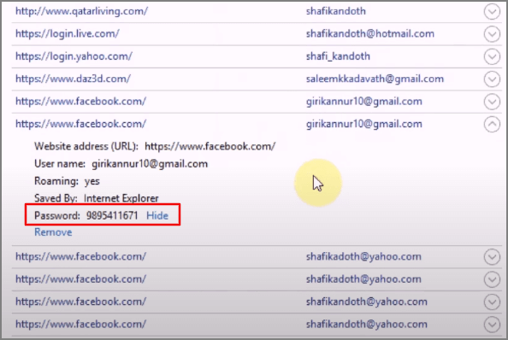Image resolution: width=508 pixels, height=340 pixels.
Task: Click the shafi_kandoth username
Action: pos(338,56)
